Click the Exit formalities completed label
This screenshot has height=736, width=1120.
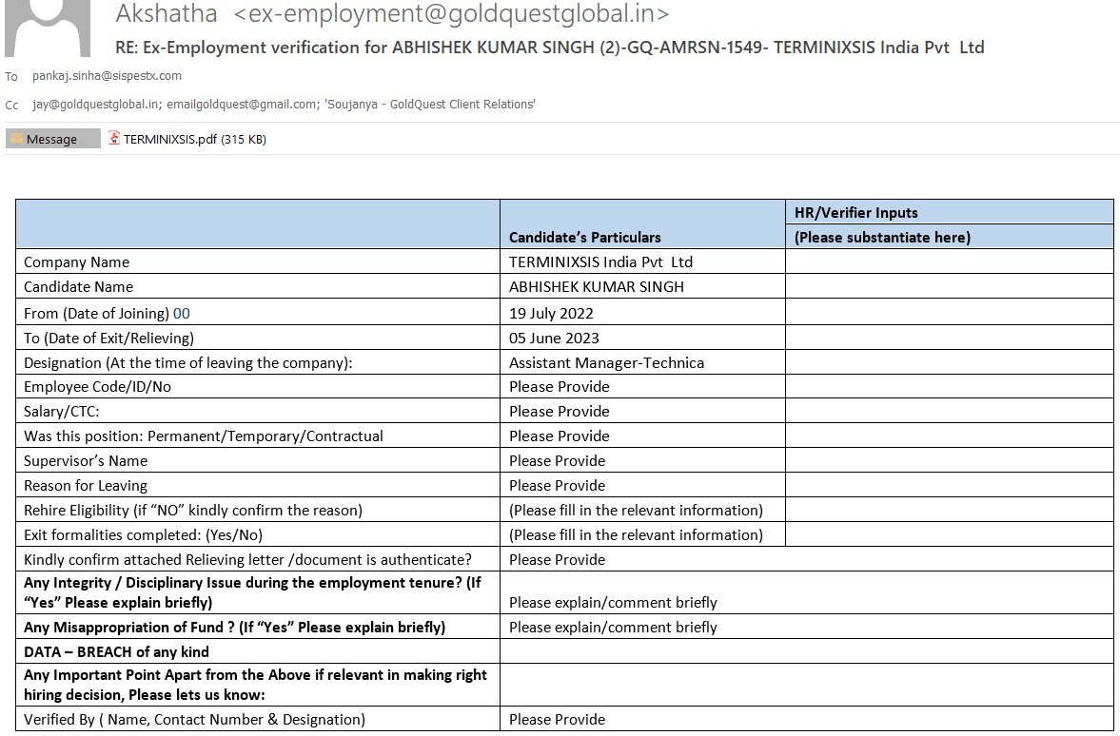coord(143,534)
